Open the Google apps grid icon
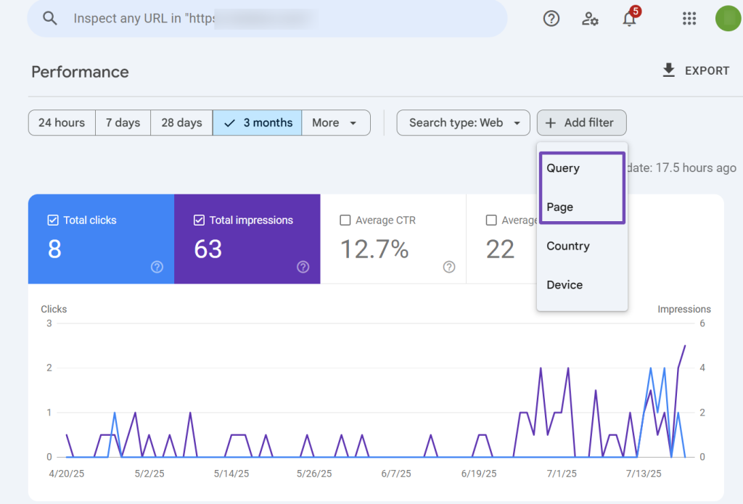 tap(689, 18)
